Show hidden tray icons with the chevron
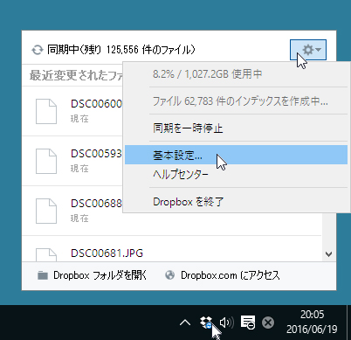 [185, 323]
